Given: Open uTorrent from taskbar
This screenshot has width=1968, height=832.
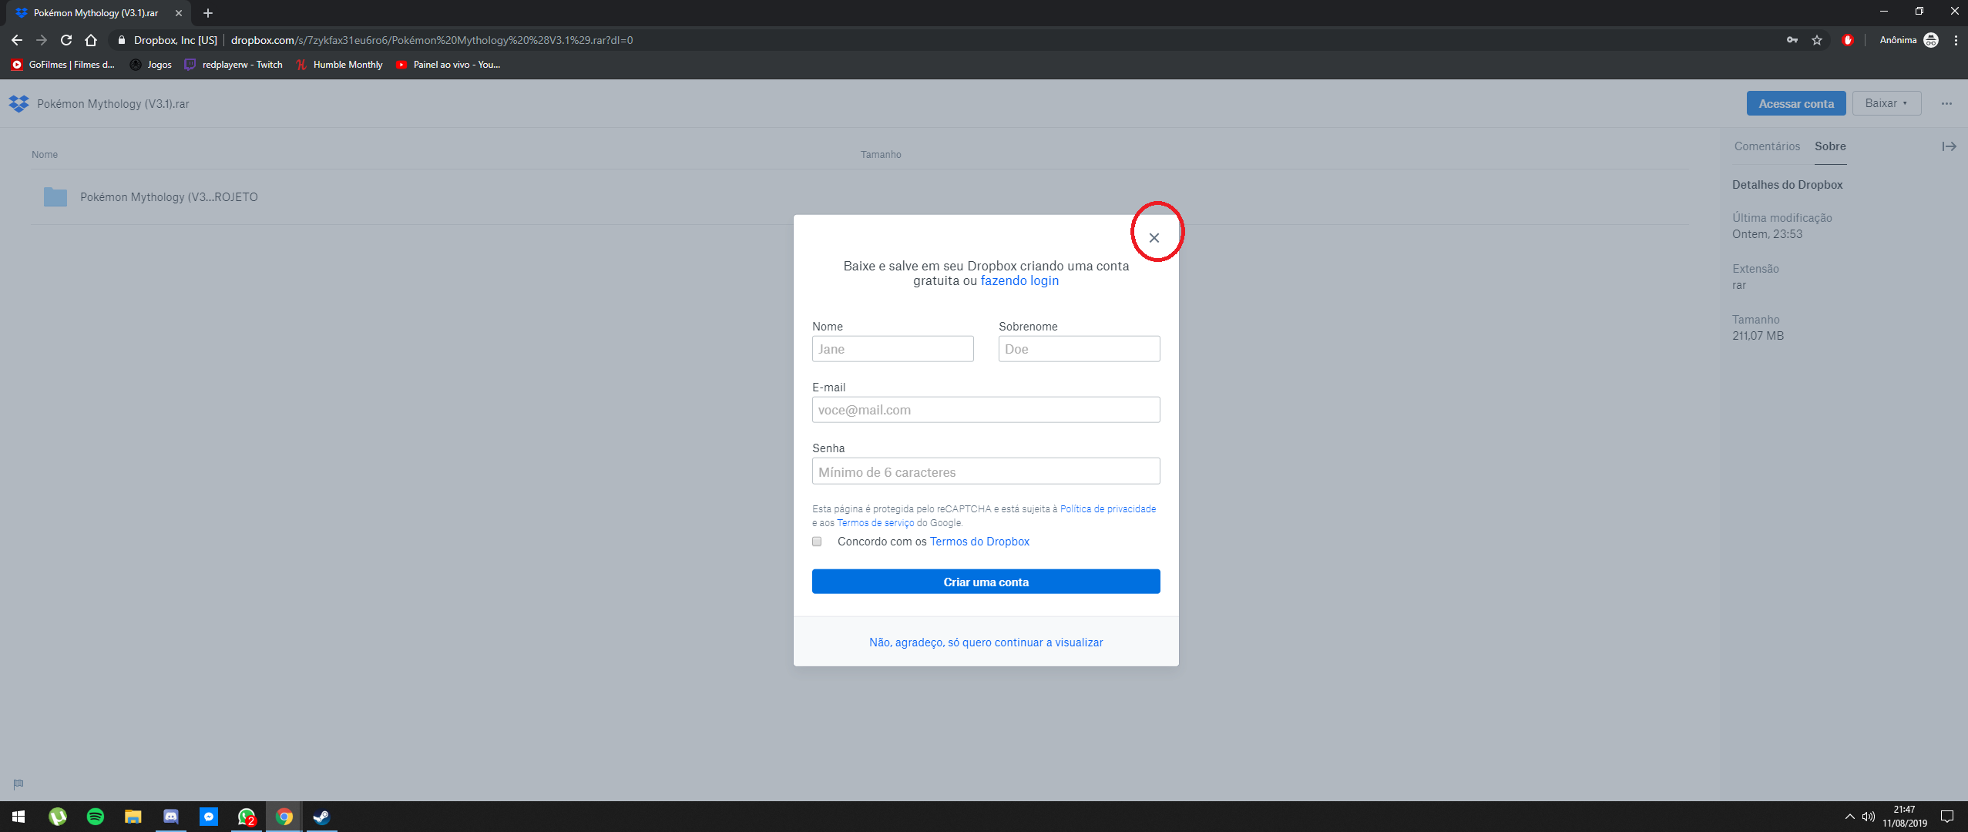Looking at the screenshot, I should point(58,817).
